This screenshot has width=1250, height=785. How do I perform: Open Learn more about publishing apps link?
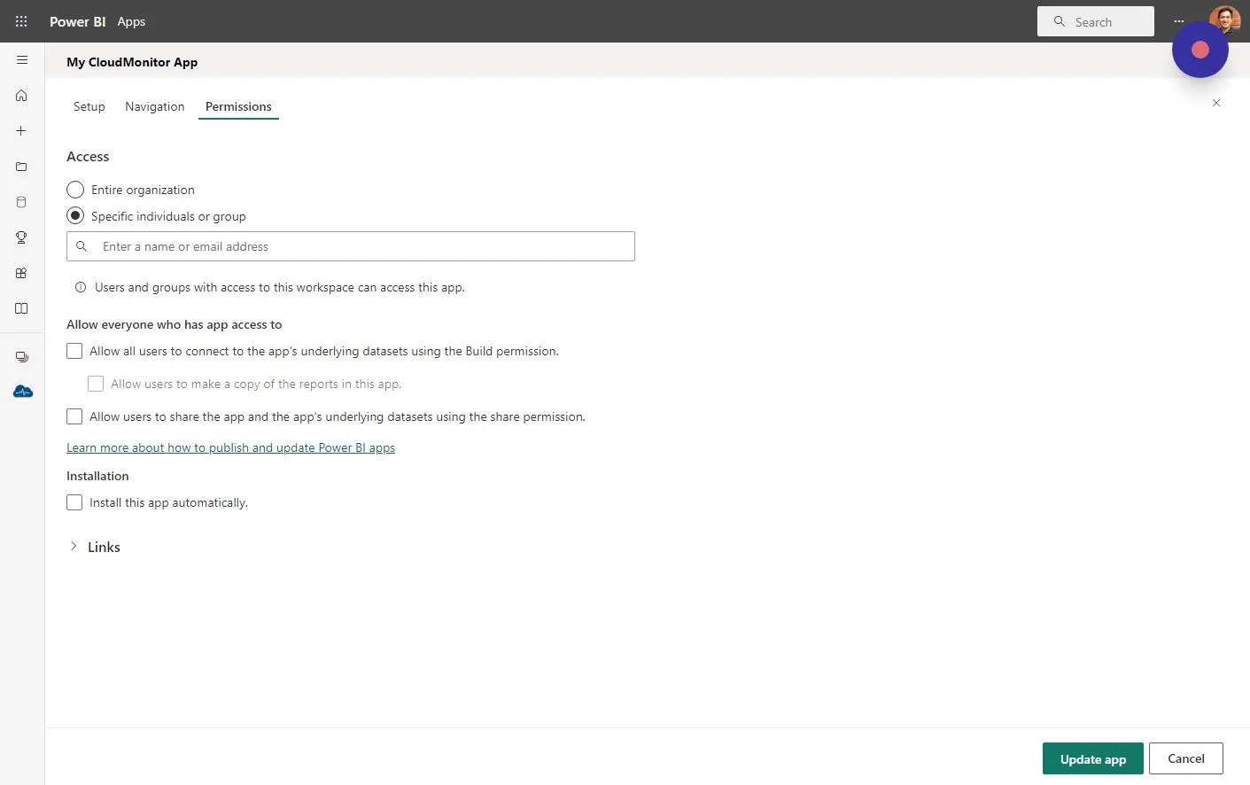click(230, 447)
